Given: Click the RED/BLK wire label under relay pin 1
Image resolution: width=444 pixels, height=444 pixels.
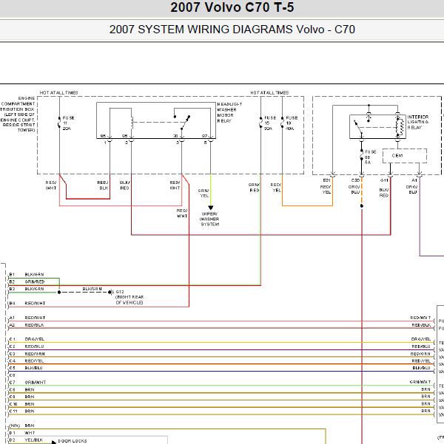Looking at the screenshot, I should (x=103, y=185).
